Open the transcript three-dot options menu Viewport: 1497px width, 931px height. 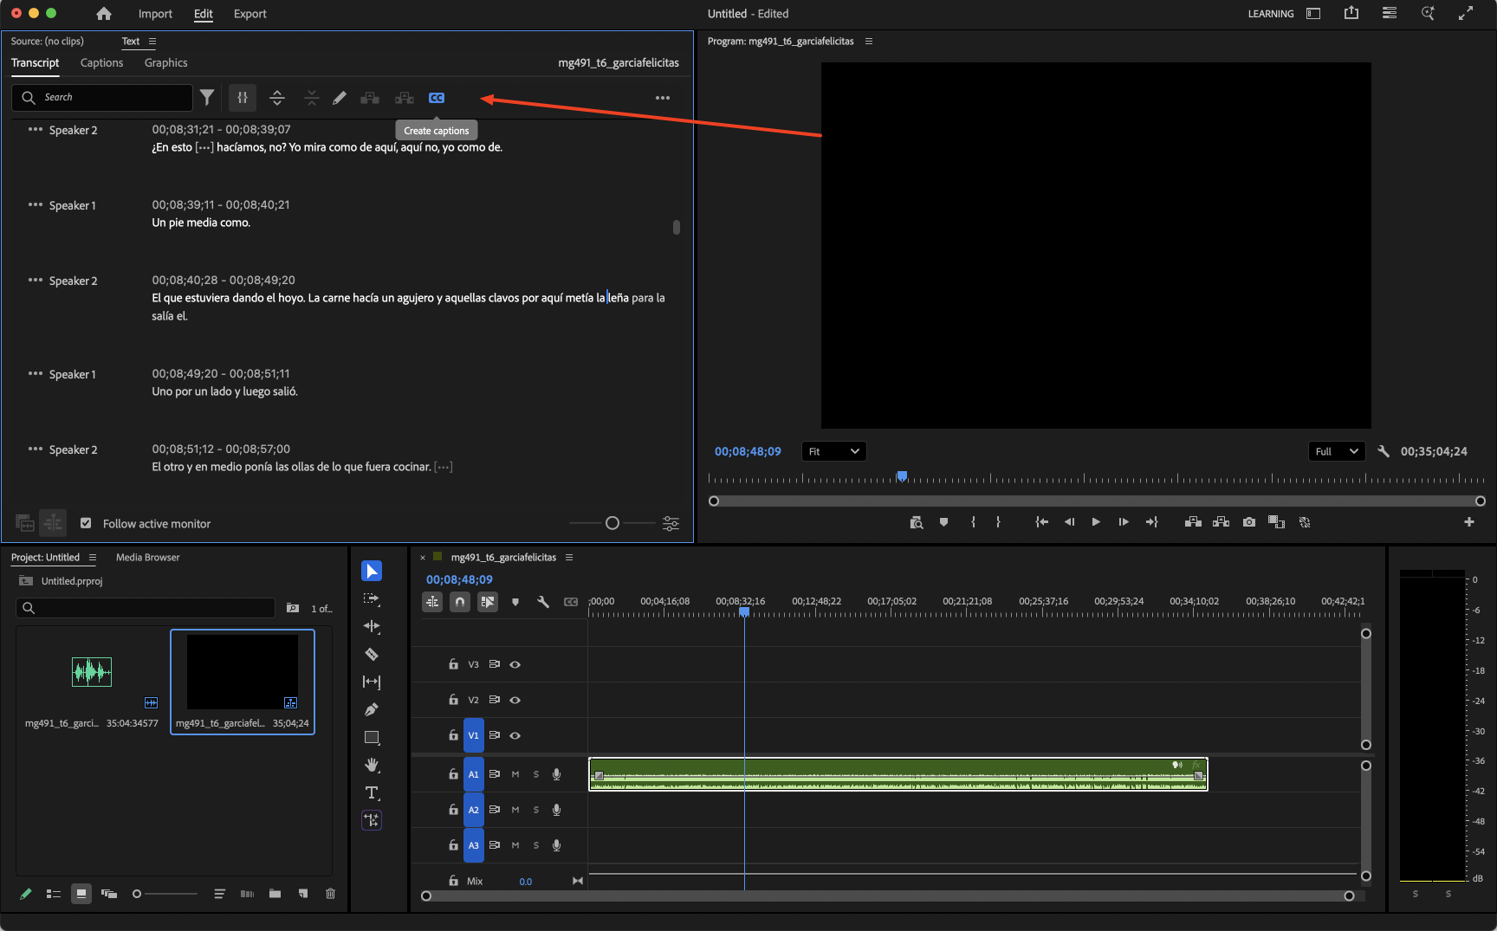point(663,98)
